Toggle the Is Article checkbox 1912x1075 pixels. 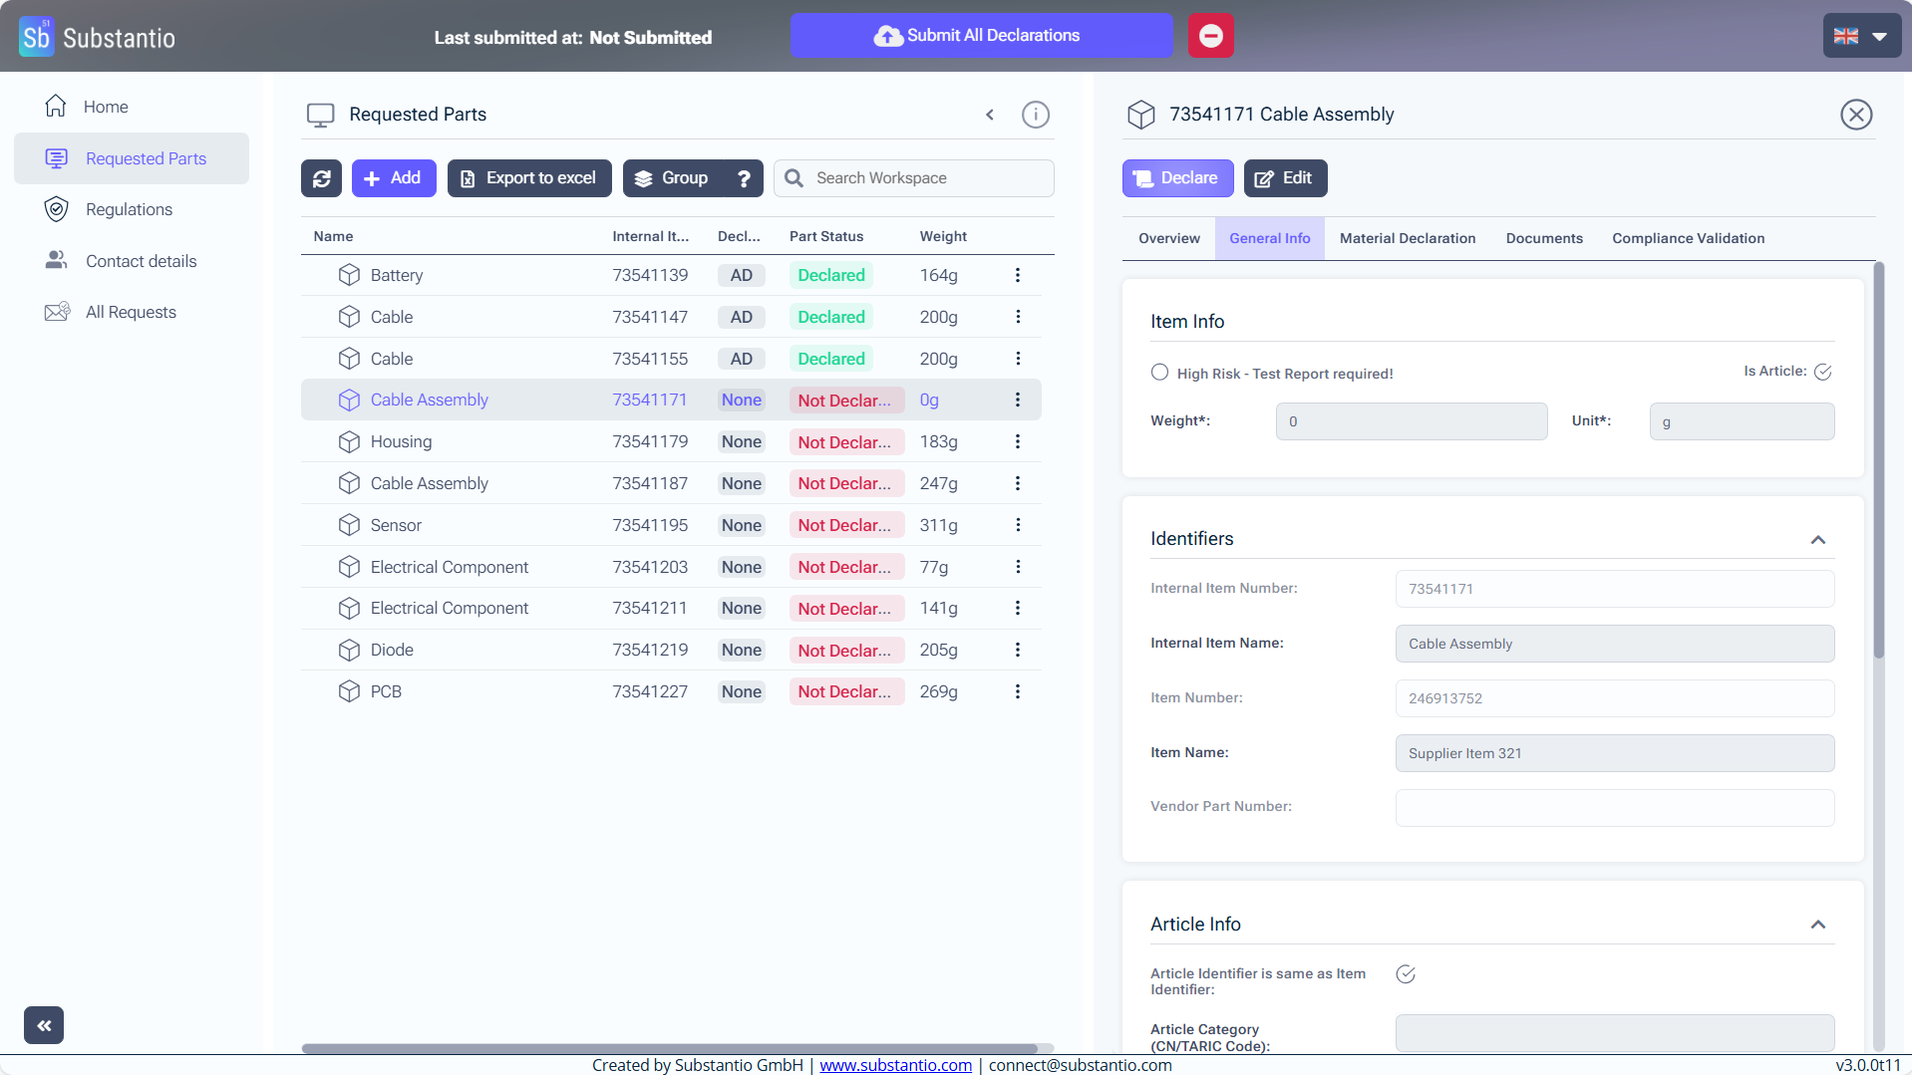click(x=1822, y=372)
